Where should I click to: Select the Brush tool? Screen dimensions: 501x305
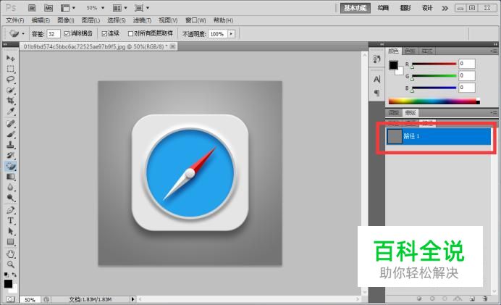11,134
